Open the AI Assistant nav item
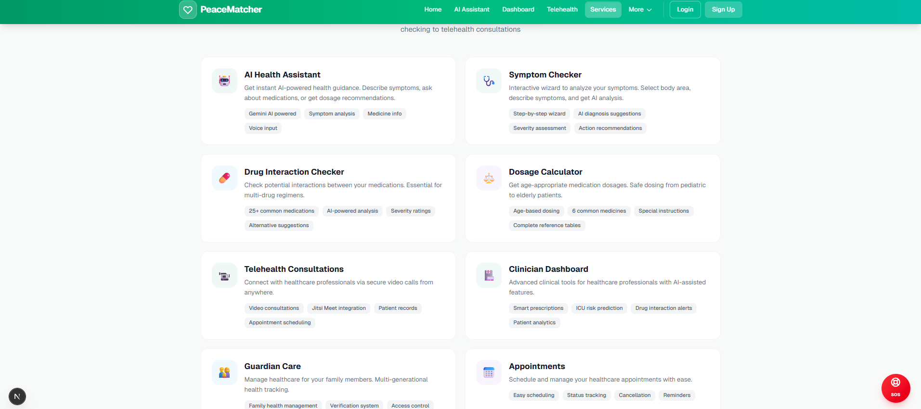This screenshot has height=409, width=921. pos(472,10)
